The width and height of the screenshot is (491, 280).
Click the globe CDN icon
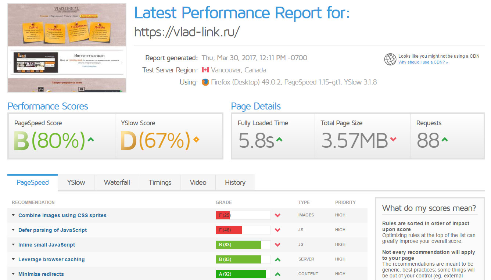[x=390, y=59]
